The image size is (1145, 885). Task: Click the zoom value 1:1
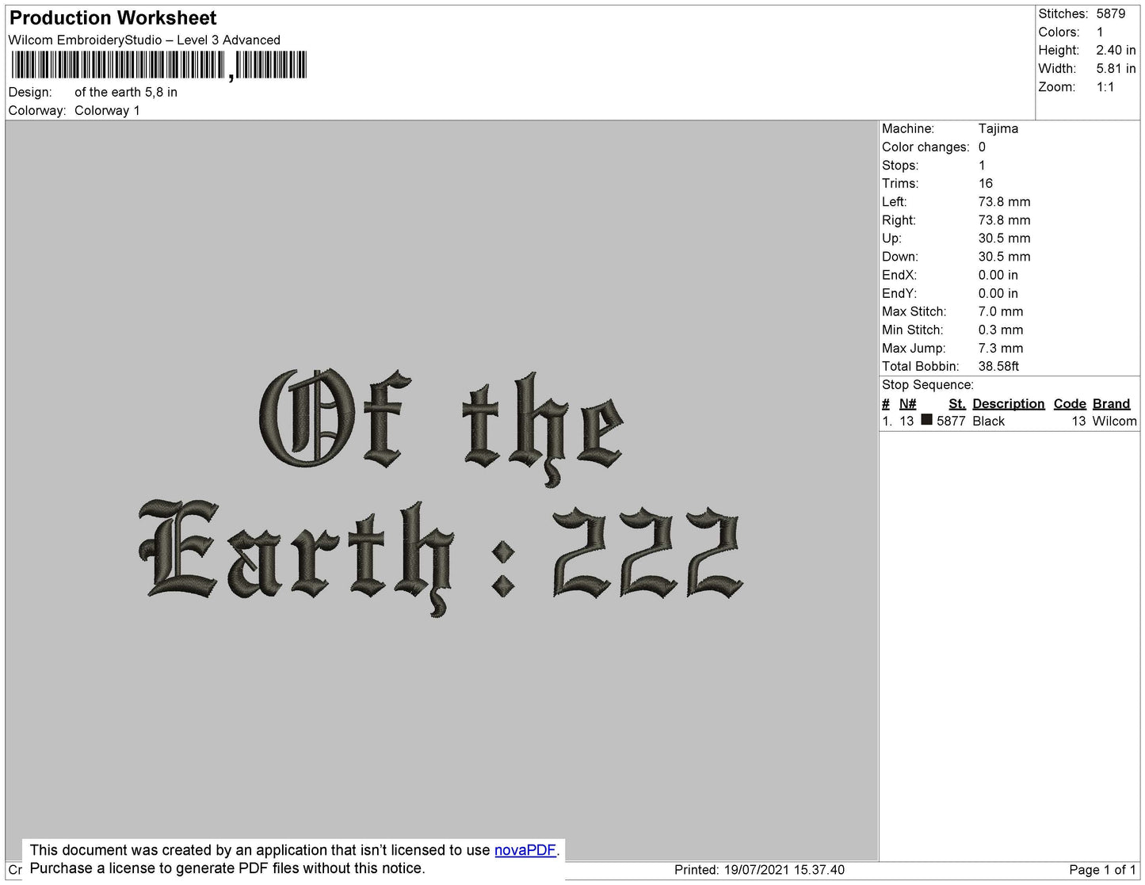coord(1105,87)
